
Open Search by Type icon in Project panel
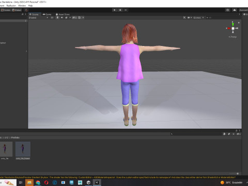[224, 134]
